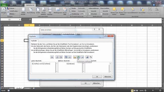
Task: Switch to the Entwicklertools ribbon tab
Action: point(79,5)
